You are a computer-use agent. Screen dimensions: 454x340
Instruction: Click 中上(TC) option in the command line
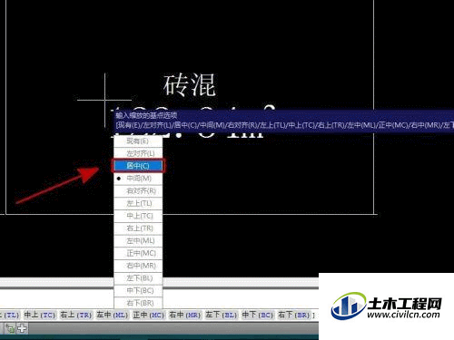click(40, 315)
